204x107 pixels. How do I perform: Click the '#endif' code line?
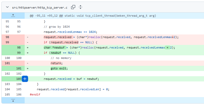pyautogui.click(x=35, y=94)
